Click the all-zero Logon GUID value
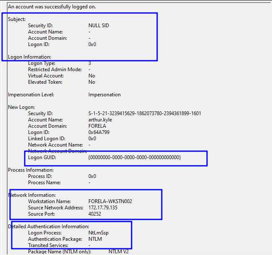The image size is (272, 255). (134, 157)
